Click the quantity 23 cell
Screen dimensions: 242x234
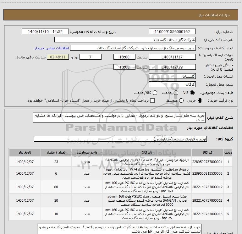[56, 162]
